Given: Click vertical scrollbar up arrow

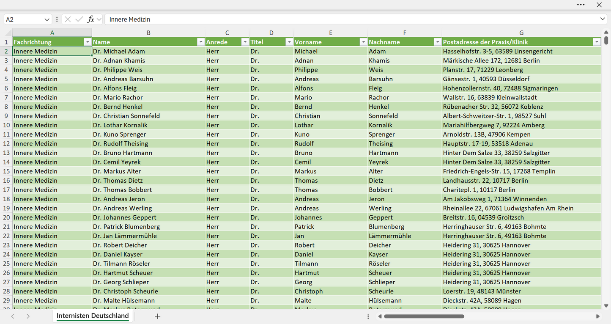Looking at the screenshot, I should point(606,32).
